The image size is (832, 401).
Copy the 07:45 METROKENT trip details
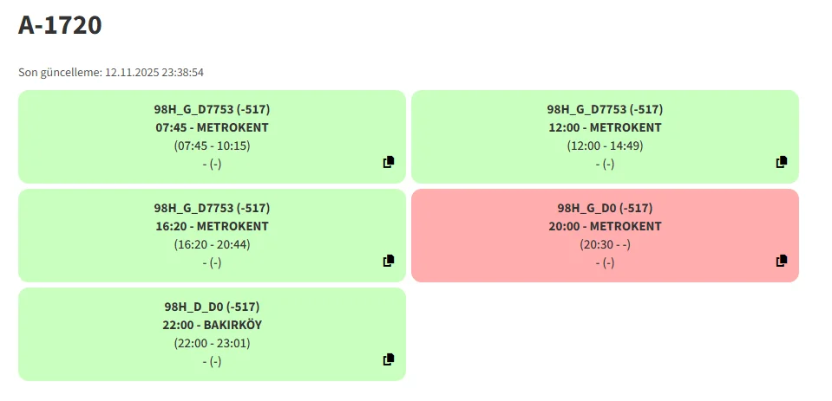[x=389, y=162]
